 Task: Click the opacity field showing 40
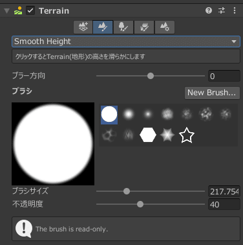224,204
